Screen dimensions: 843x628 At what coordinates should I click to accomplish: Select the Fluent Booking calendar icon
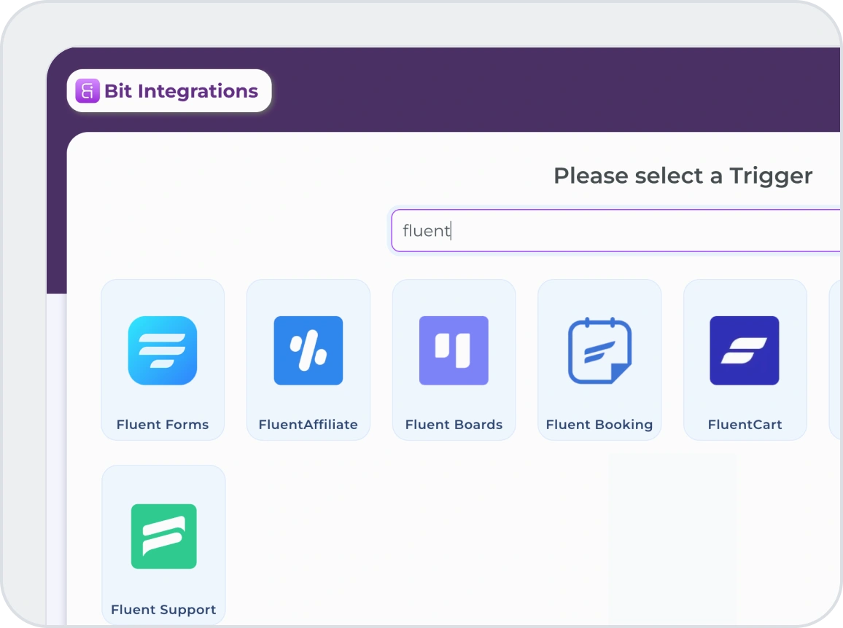click(599, 350)
